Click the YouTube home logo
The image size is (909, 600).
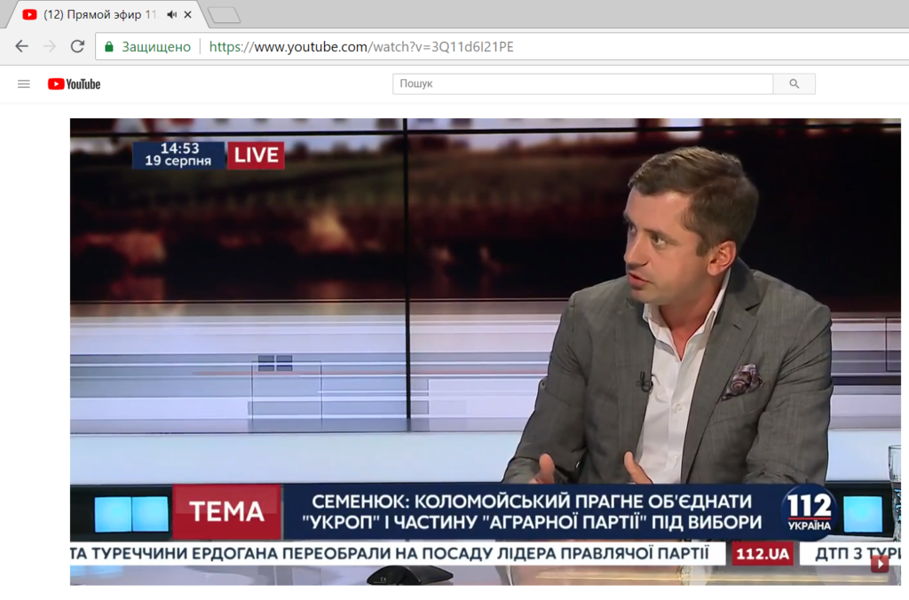pyautogui.click(x=75, y=84)
